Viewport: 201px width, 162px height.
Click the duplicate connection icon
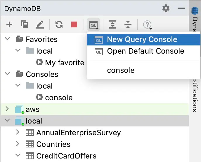[25, 24]
